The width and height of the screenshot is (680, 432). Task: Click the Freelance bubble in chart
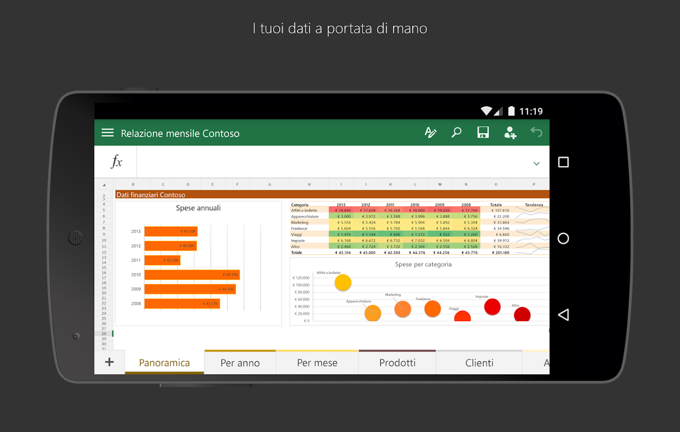click(x=433, y=309)
